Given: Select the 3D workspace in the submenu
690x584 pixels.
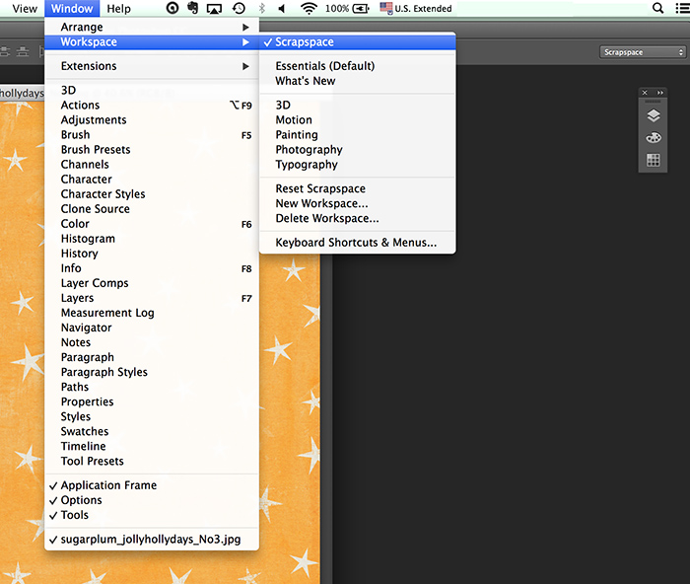Looking at the screenshot, I should coord(357,105).
